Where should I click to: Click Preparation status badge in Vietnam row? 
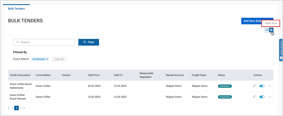coord(225,97)
